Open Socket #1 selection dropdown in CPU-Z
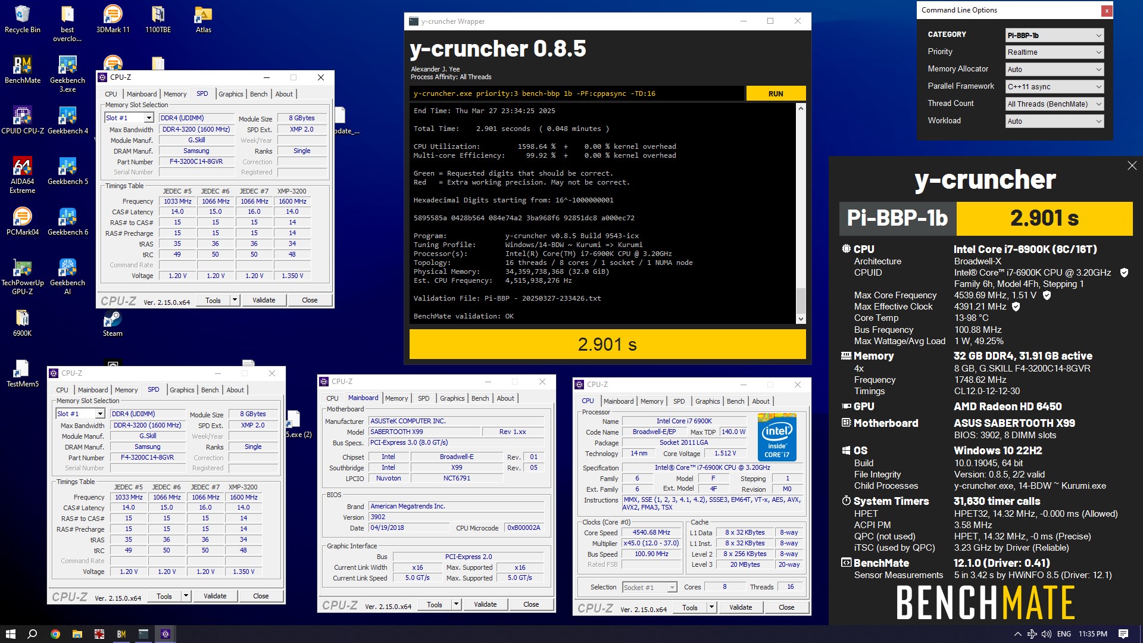 (649, 588)
